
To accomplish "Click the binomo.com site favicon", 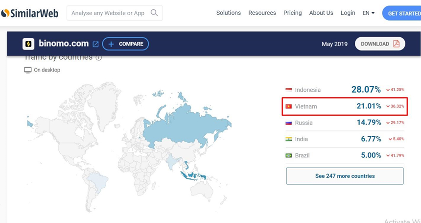I will [28, 44].
